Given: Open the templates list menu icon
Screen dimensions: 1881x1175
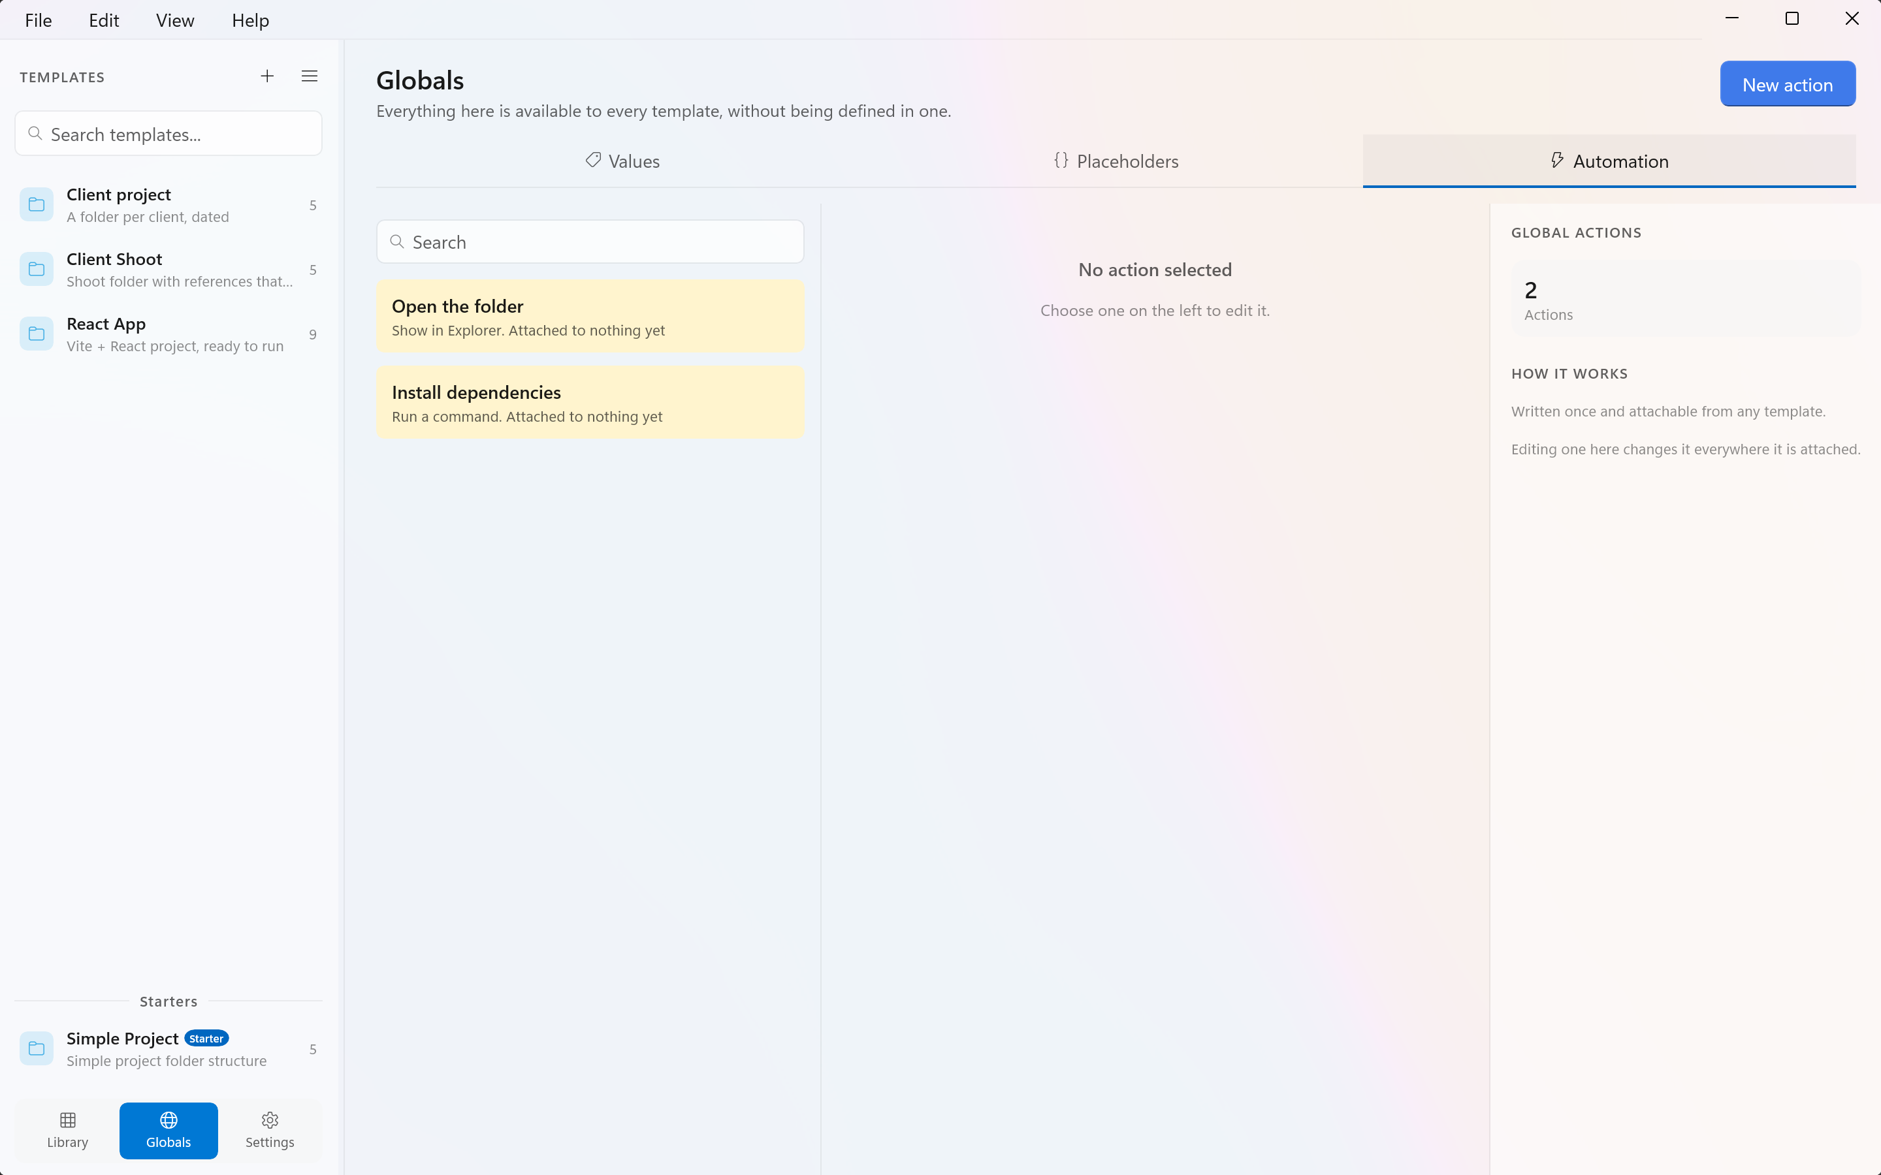Looking at the screenshot, I should [x=310, y=76].
